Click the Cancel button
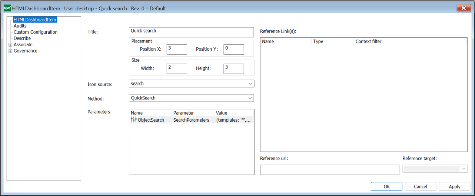Viewport: 475px width, 196px height. [x=420, y=186]
